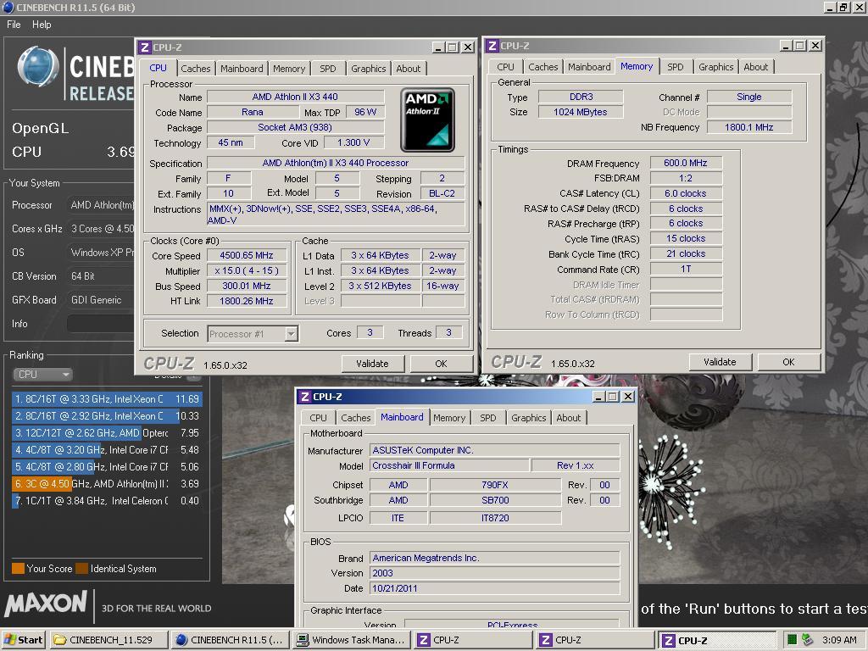This screenshot has height=651, width=868.
Task: Open SPD tab in Mainboard window
Action: [x=487, y=418]
